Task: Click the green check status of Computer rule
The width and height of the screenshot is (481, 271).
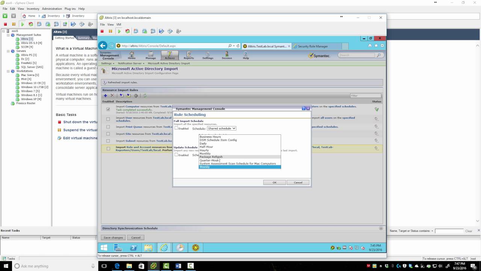Action: (377, 110)
